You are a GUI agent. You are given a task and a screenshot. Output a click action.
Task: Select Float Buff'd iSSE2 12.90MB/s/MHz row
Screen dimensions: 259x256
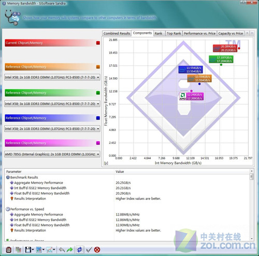tap(127, 225)
